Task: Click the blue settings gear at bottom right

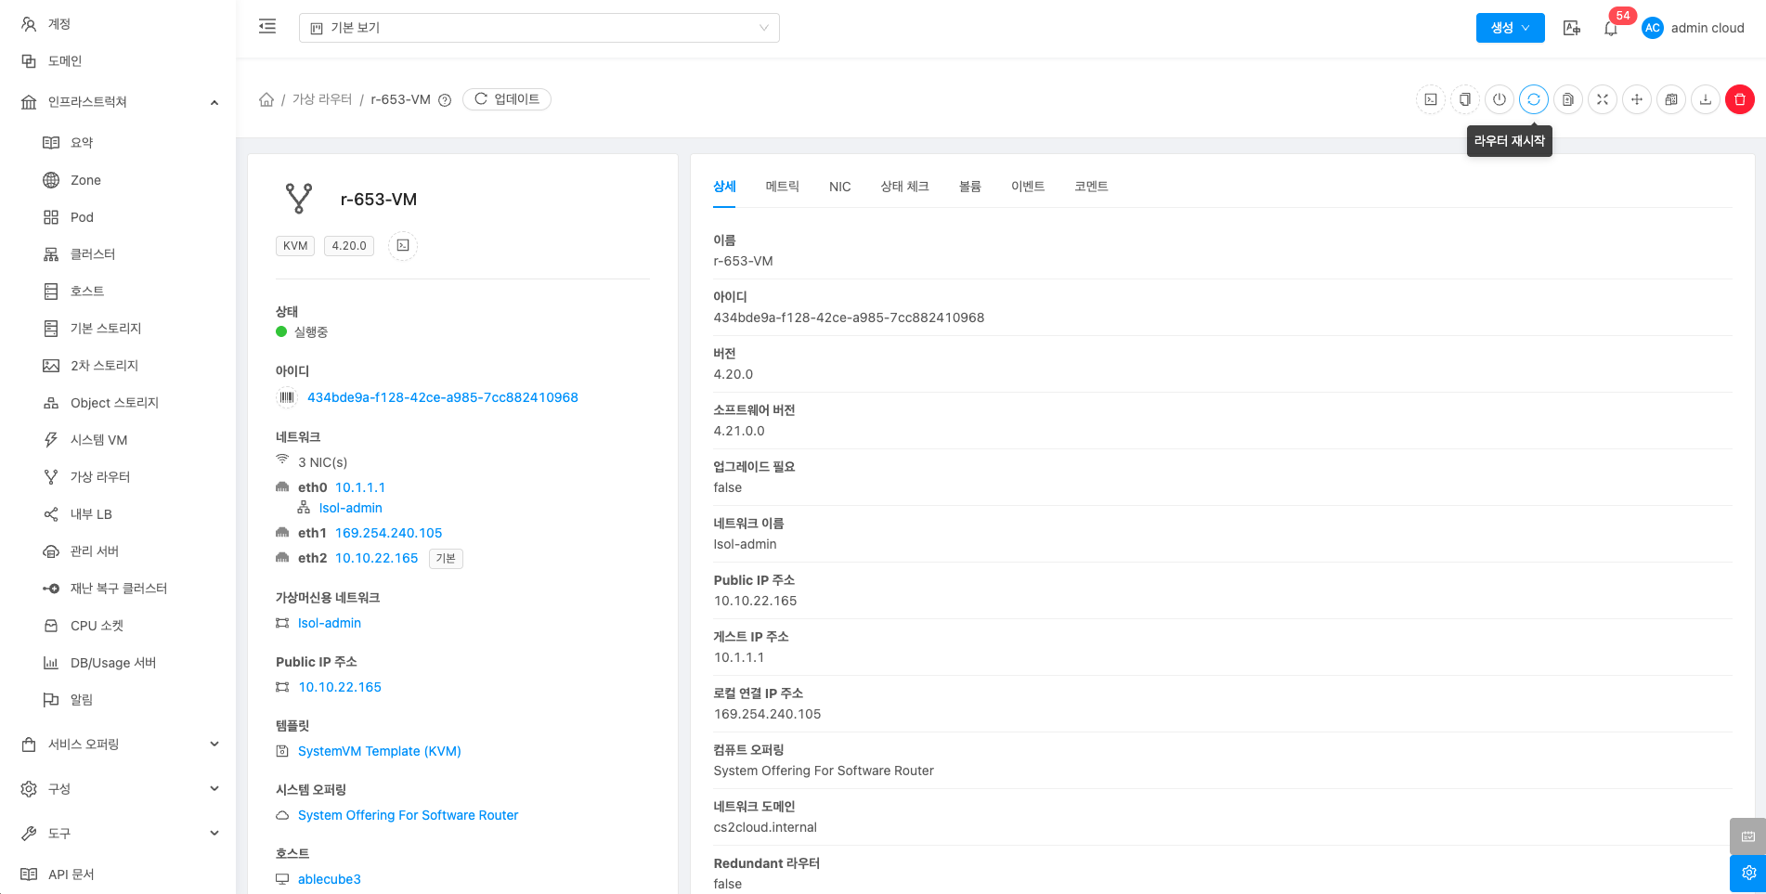Action: pyautogui.click(x=1747, y=873)
